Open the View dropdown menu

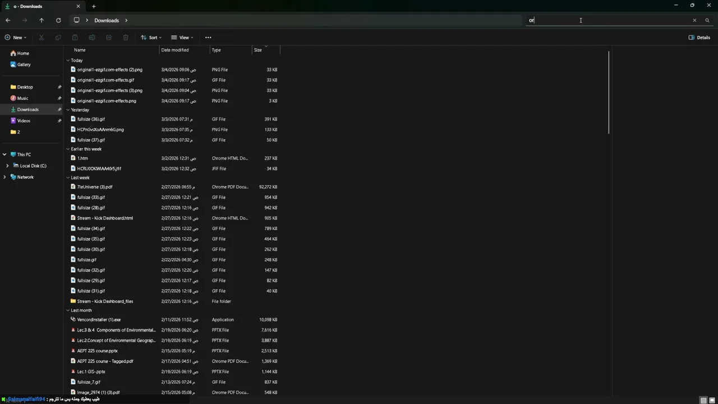[182, 38]
